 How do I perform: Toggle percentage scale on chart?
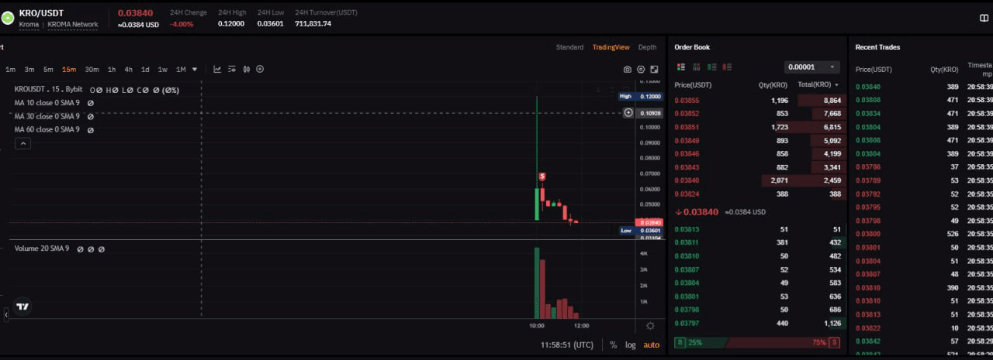(x=613, y=345)
